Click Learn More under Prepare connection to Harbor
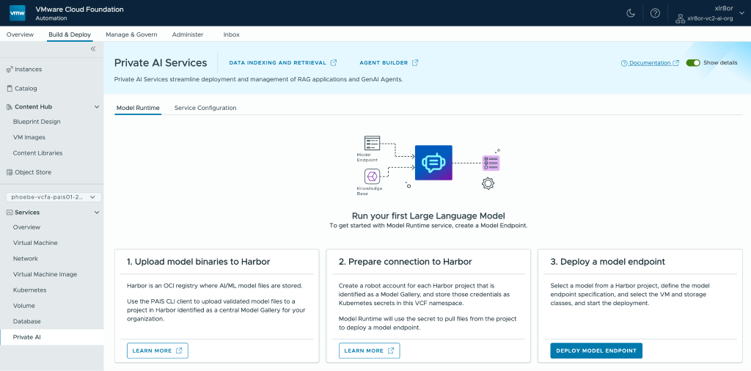Image resolution: width=751 pixels, height=371 pixels. (370, 351)
